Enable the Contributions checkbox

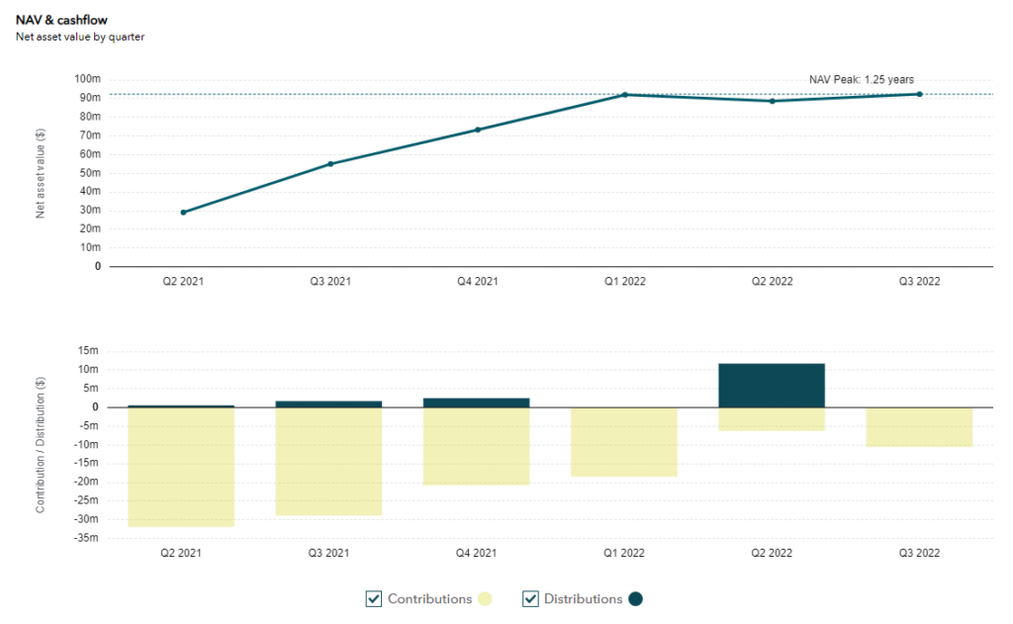[374, 598]
